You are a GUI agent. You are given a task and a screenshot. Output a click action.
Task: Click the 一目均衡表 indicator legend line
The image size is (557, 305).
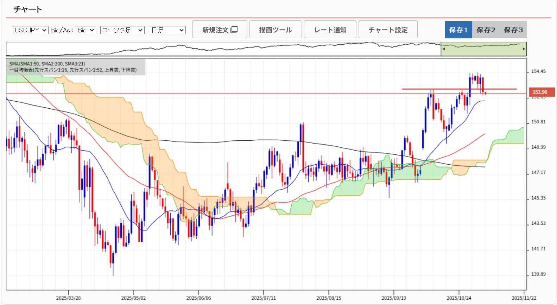pyautogui.click(x=73, y=70)
